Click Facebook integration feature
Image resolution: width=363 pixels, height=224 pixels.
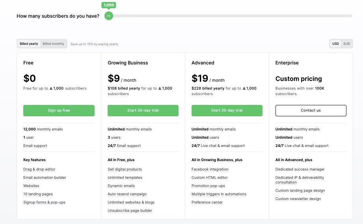210,169
